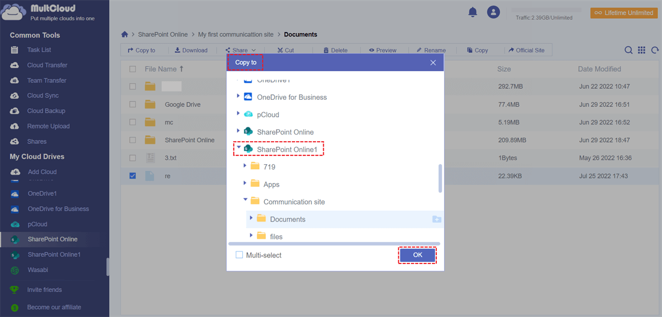This screenshot has width=662, height=317.
Task: Expand pCloud tree node arrow
Action: [x=238, y=114]
